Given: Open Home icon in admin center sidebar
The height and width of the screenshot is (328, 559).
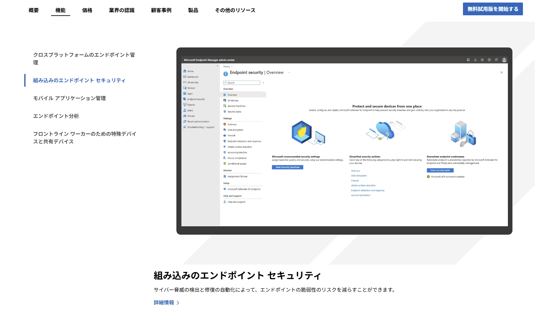Looking at the screenshot, I should (x=185, y=71).
